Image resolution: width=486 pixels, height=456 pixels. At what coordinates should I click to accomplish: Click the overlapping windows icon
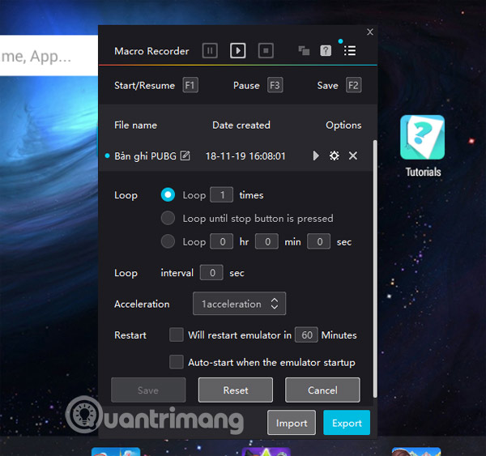click(x=304, y=50)
